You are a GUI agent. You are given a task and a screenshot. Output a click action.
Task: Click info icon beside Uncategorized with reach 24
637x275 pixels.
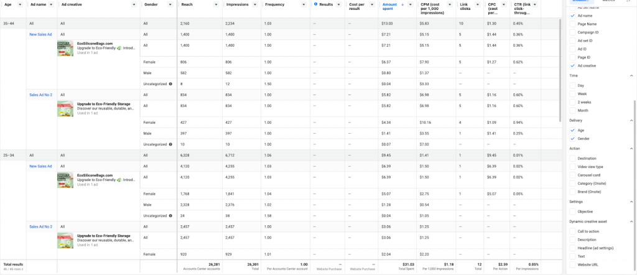(170, 216)
